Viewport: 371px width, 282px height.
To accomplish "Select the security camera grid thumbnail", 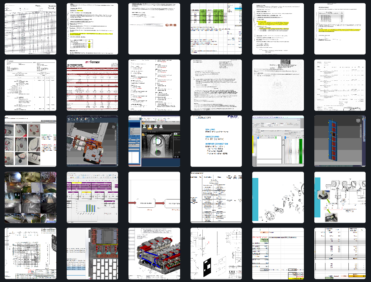I will point(30,197).
